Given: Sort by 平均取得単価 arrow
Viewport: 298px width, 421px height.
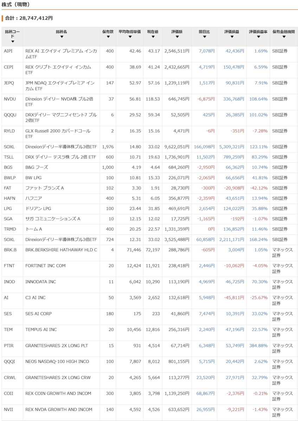Looking at the screenshot, I should [x=129, y=37].
